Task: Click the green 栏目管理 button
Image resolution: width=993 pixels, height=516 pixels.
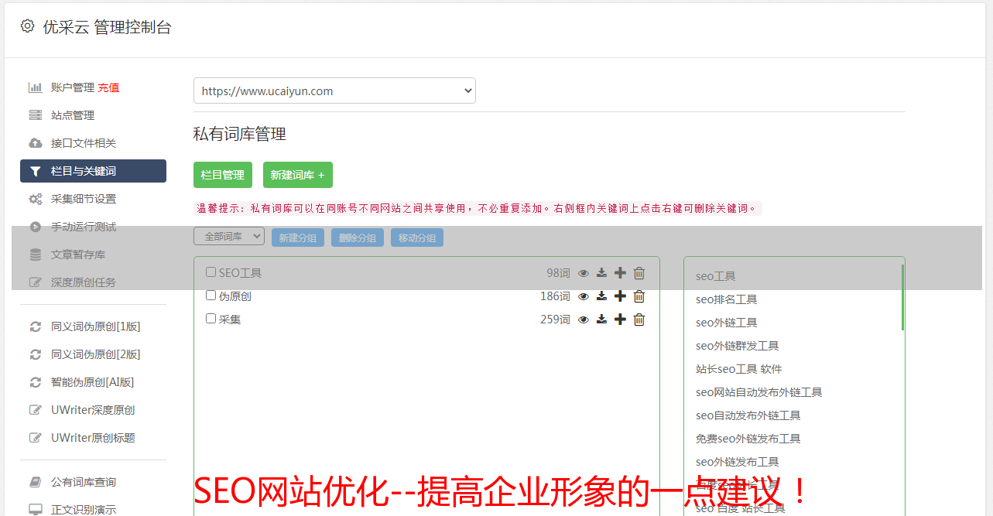Action: tap(223, 175)
